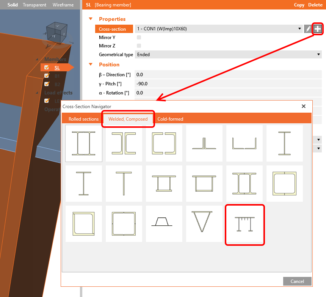Screen dimensions: 326x297
Task: Add new cross-section with plus icon
Action: [318, 29]
